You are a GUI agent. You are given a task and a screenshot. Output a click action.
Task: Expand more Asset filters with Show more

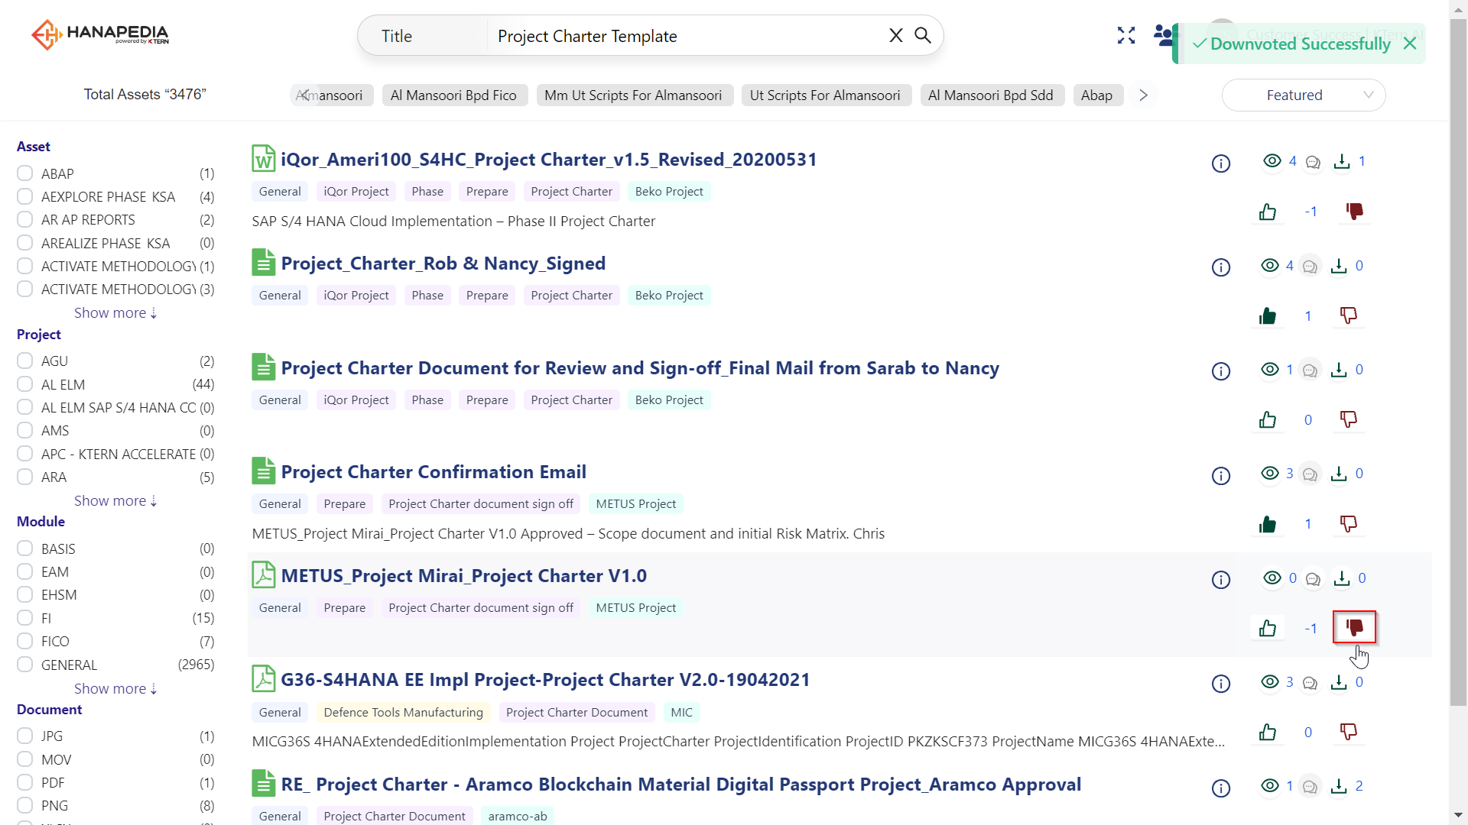[x=115, y=312]
